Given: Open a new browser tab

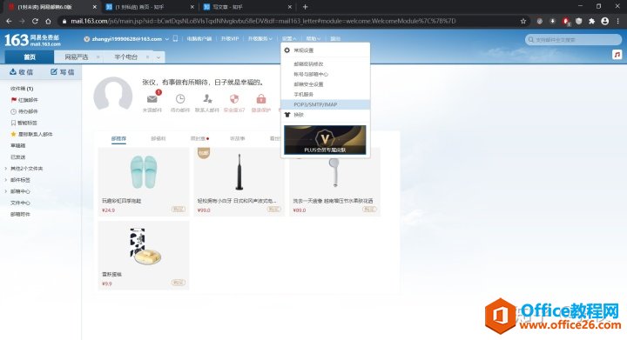Looking at the screenshot, I should pos(305,7).
